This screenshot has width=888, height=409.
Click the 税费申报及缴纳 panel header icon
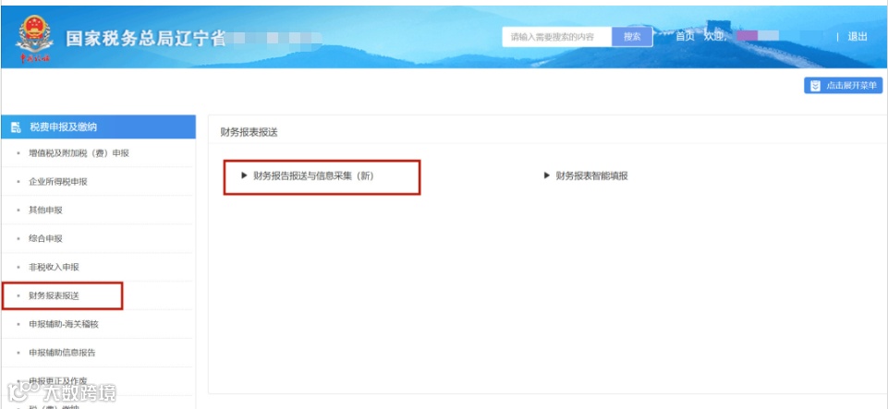pyautogui.click(x=16, y=127)
